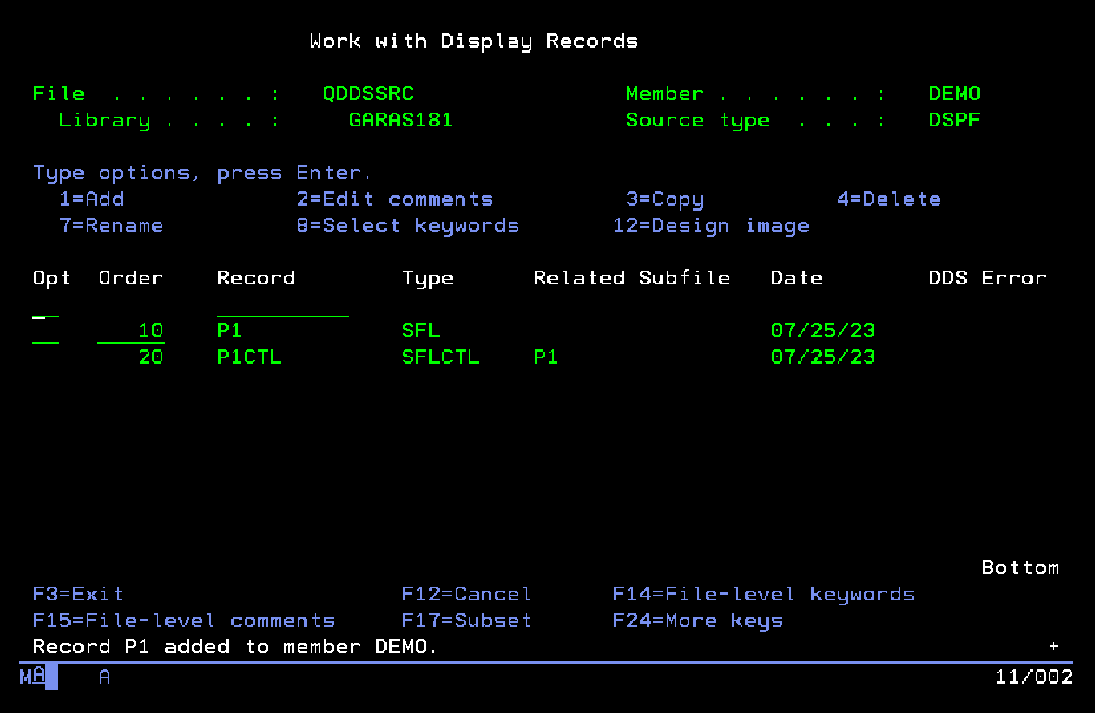This screenshot has width=1095, height=713.
Task: Click the related subfile P1 value
Action: (546, 357)
